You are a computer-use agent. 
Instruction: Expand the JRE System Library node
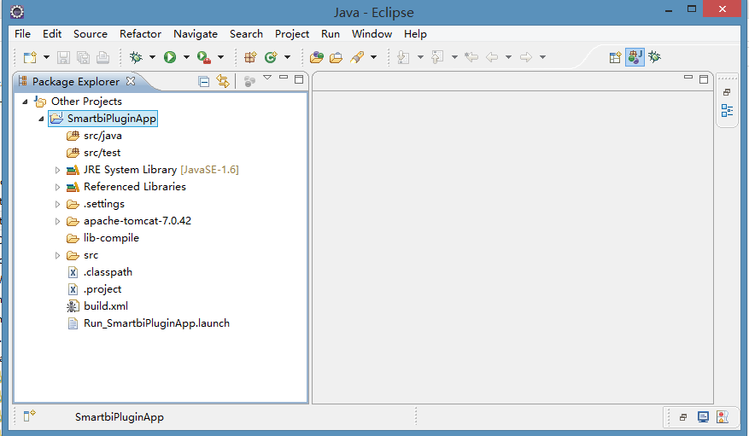(x=57, y=170)
